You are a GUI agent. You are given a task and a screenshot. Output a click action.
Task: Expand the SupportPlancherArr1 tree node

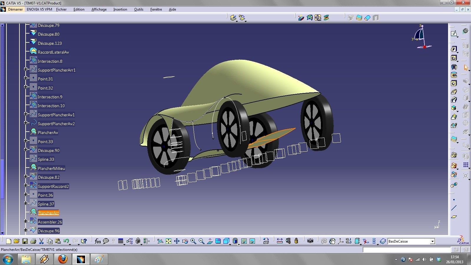[26, 69]
